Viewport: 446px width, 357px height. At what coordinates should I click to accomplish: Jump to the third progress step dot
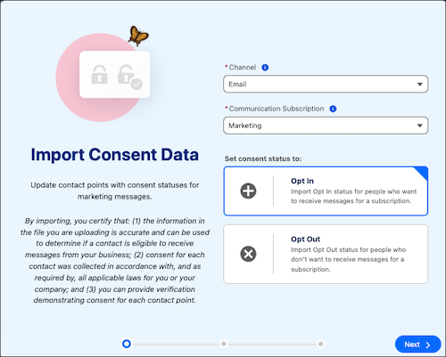[320, 344]
